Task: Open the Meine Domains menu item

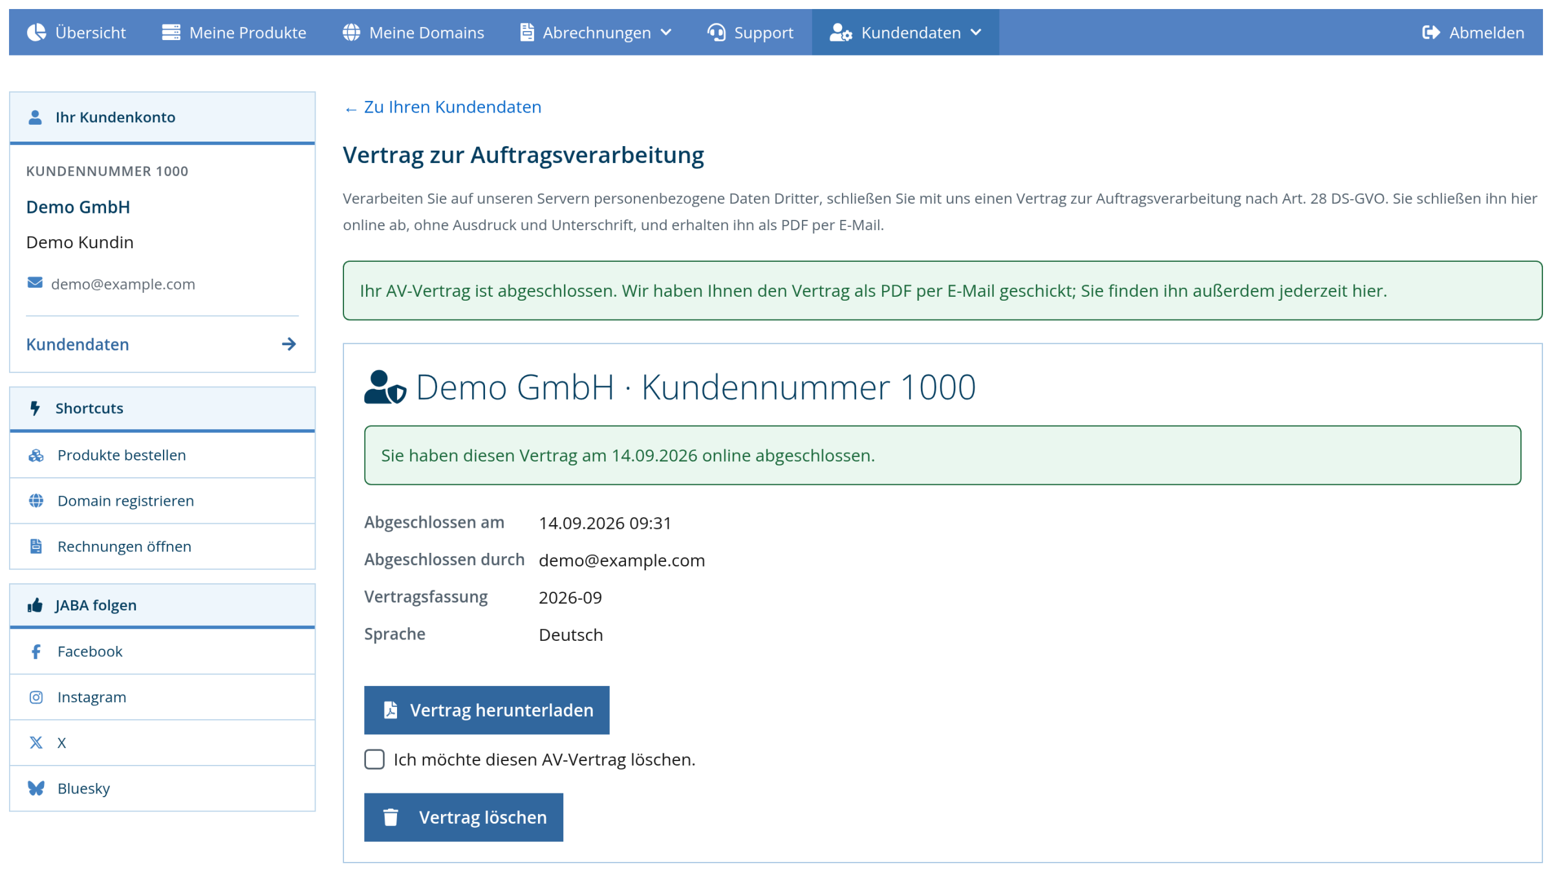Action: (413, 32)
